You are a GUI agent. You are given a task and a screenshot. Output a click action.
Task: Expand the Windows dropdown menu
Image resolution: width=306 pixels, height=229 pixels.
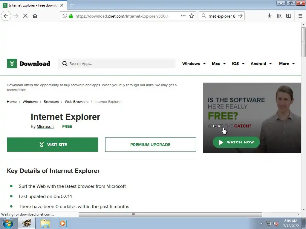point(194,64)
